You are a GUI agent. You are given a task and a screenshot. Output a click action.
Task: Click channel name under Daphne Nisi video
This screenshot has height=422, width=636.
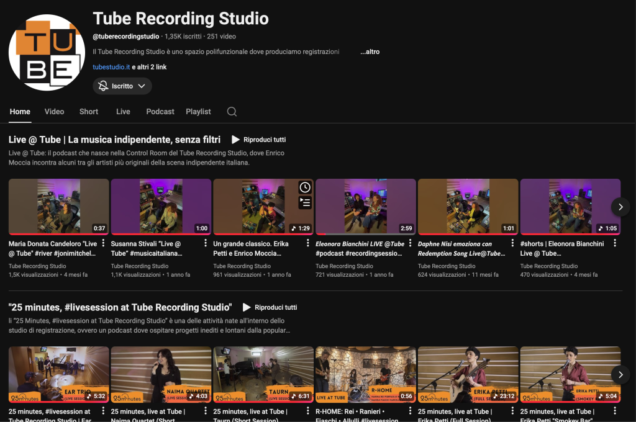point(447,266)
